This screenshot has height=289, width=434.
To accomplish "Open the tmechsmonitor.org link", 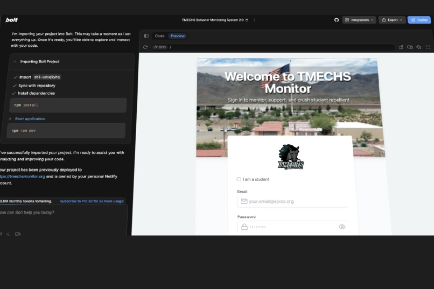I will click(x=22, y=177).
